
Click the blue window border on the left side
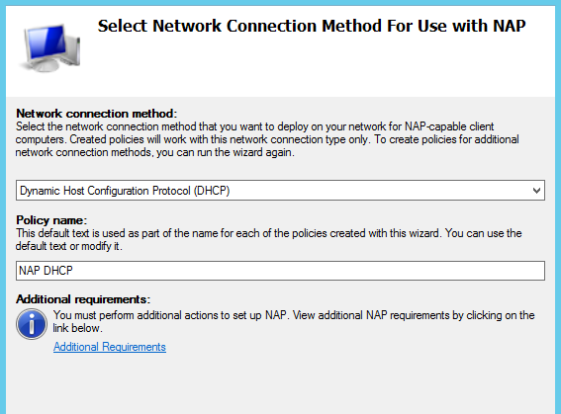tap(3, 207)
